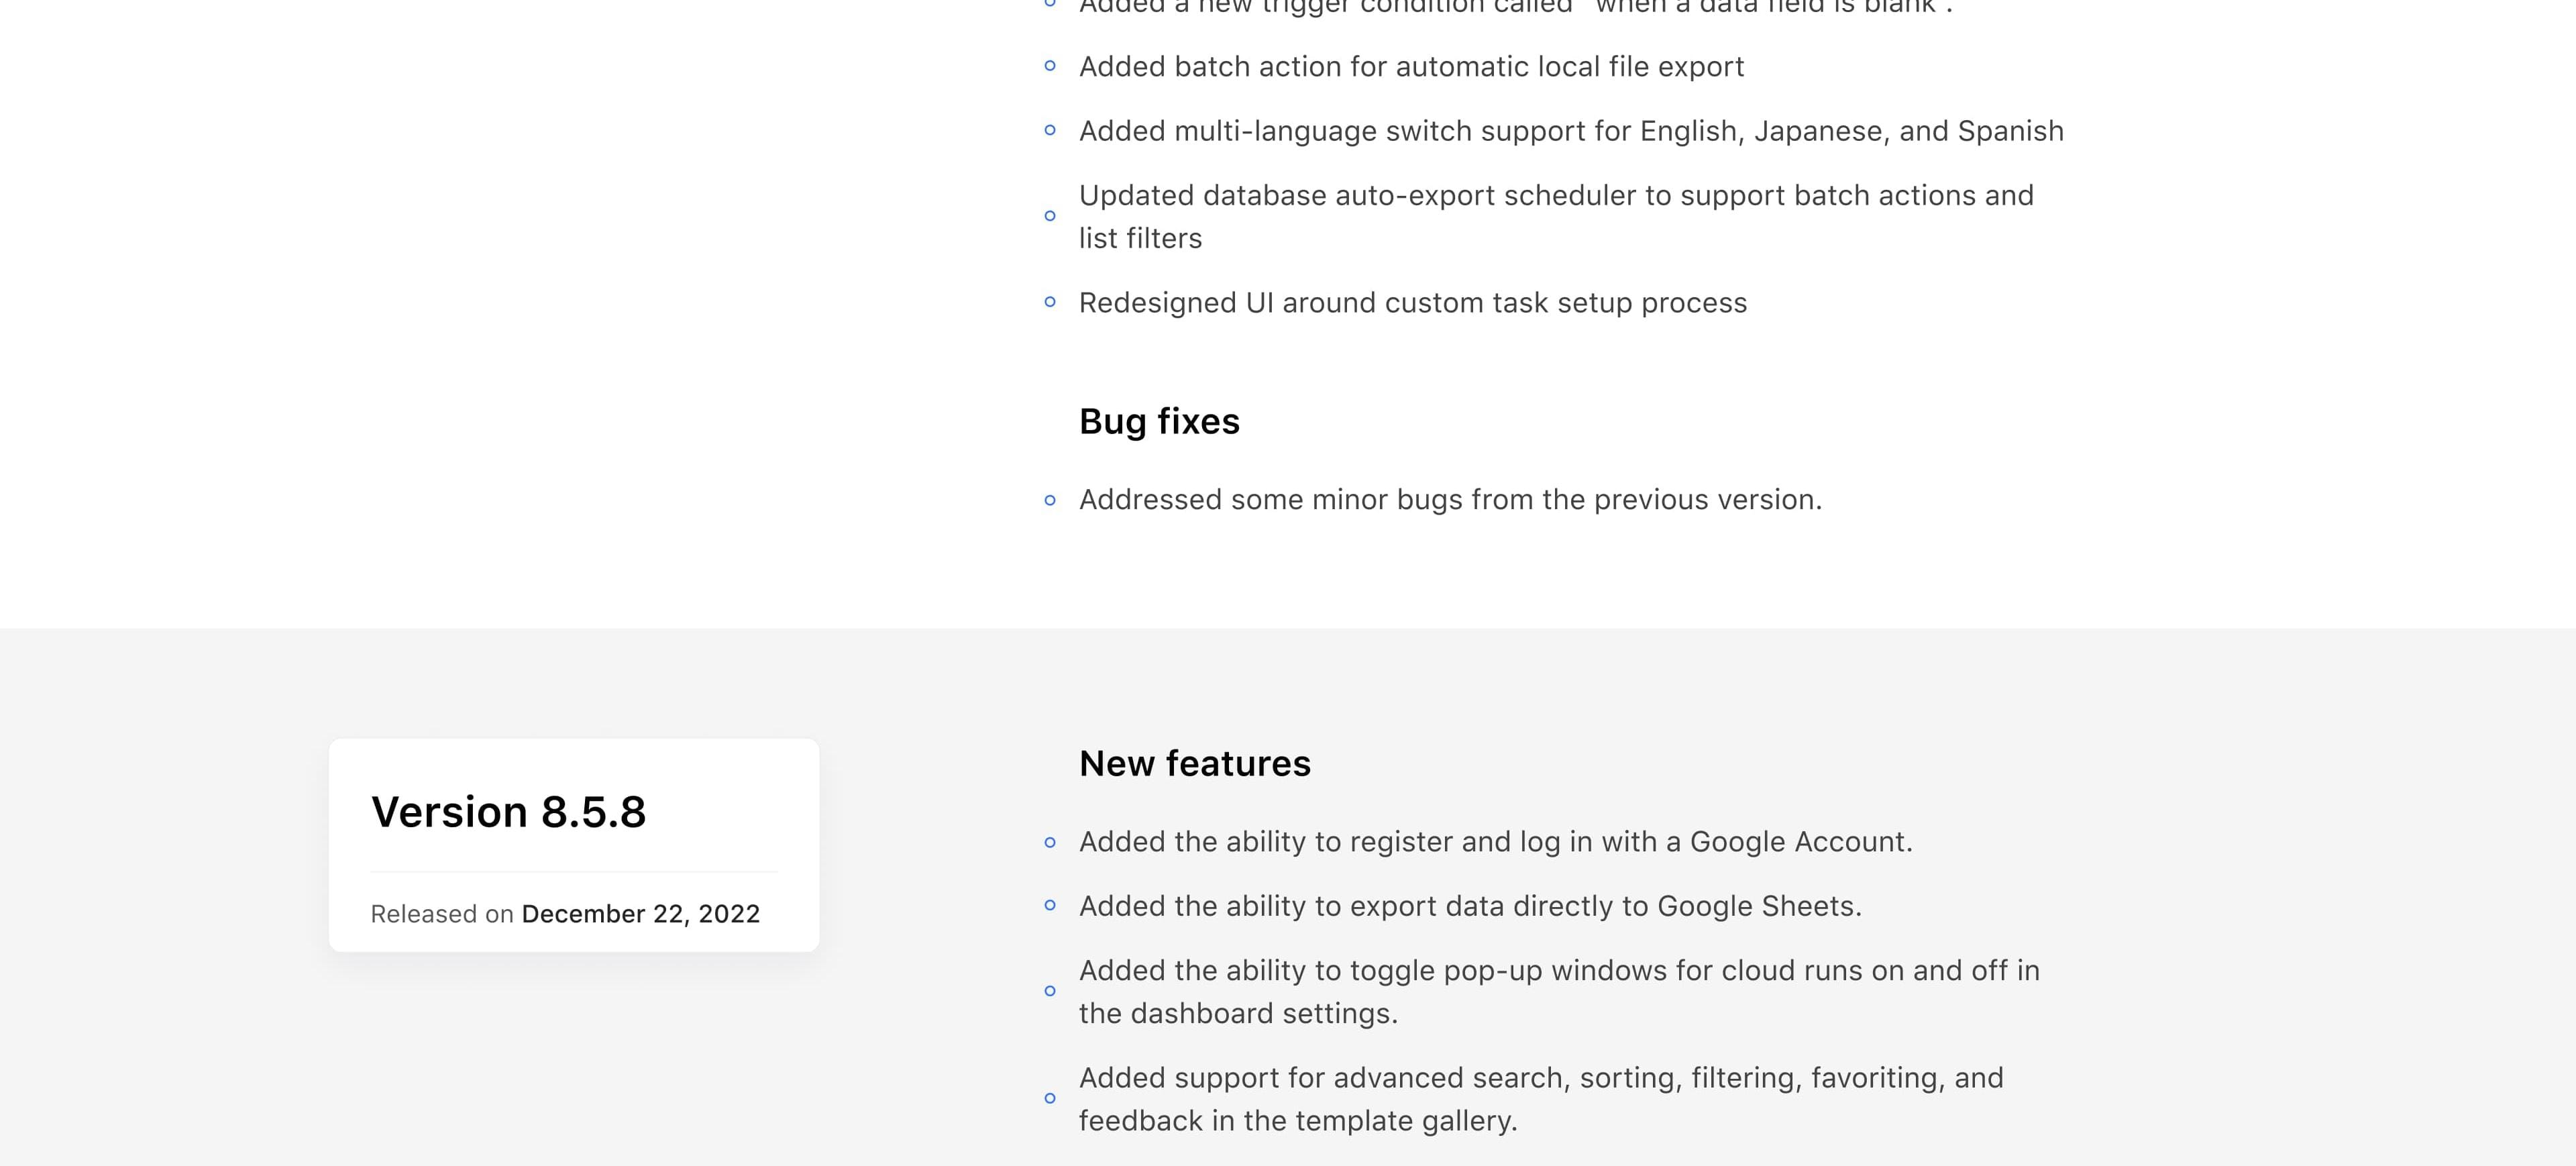Click the English, Japanese, and Spanish language line
This screenshot has width=2576, height=1166.
tap(1571, 131)
